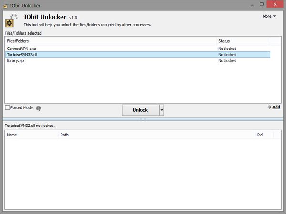This screenshot has height=214, width=286.
Task: Click the Add link to add files
Action: (274, 107)
